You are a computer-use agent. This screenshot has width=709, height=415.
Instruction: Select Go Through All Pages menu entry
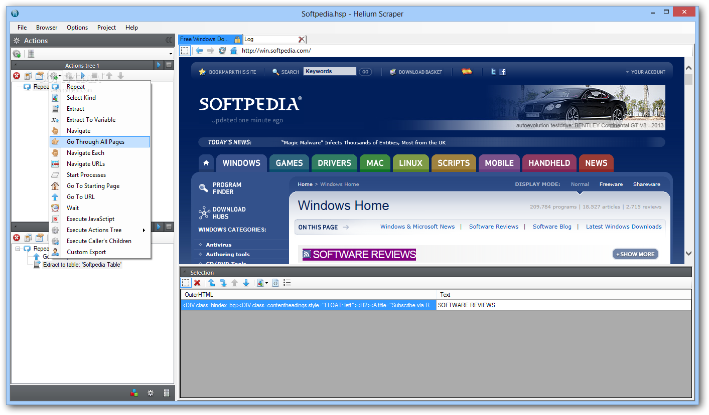100,142
